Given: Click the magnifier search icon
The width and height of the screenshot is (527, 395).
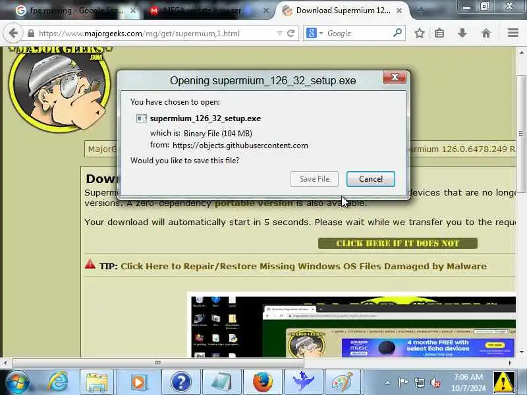Looking at the screenshot, I should click(397, 33).
